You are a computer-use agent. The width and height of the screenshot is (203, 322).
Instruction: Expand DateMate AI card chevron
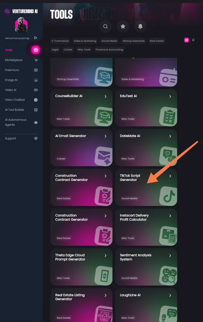[x=170, y=136]
